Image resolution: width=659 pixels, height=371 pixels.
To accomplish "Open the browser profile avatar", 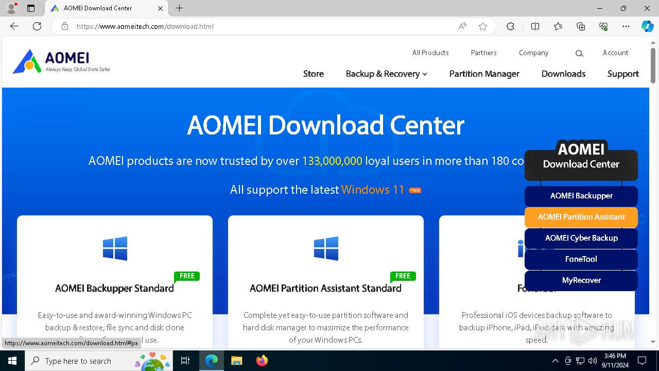I will point(11,8).
